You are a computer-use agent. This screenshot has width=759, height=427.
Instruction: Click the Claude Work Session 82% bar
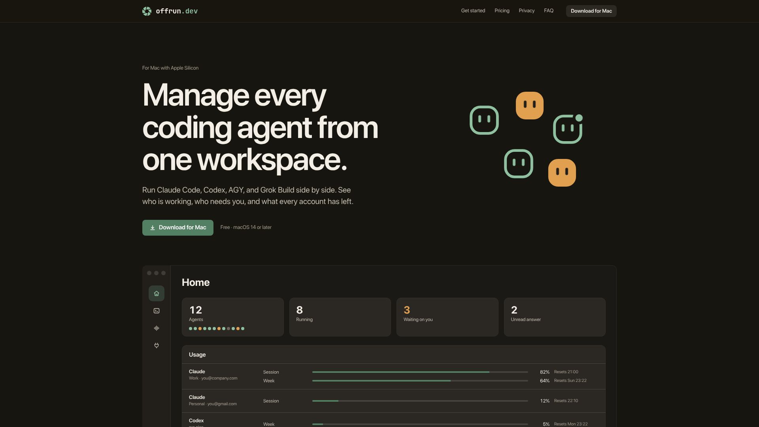pos(420,372)
